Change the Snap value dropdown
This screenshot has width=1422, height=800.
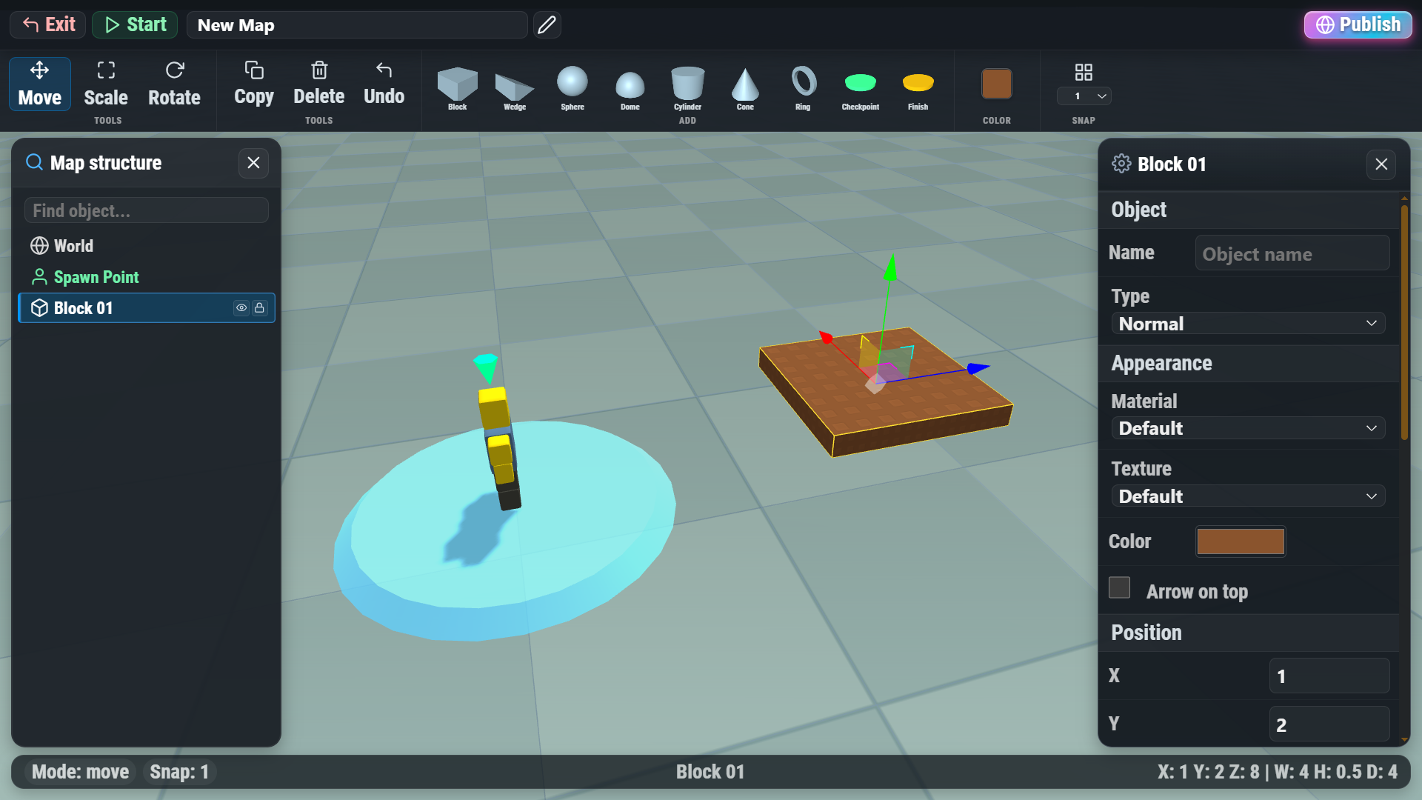[1084, 96]
